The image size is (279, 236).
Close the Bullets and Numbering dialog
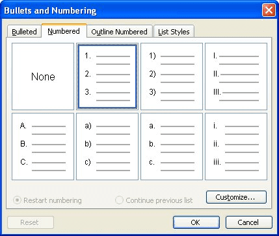pos(269,10)
